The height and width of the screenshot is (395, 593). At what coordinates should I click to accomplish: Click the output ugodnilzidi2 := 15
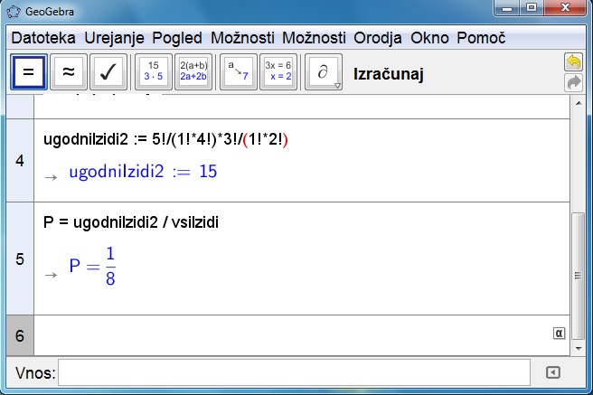(143, 172)
